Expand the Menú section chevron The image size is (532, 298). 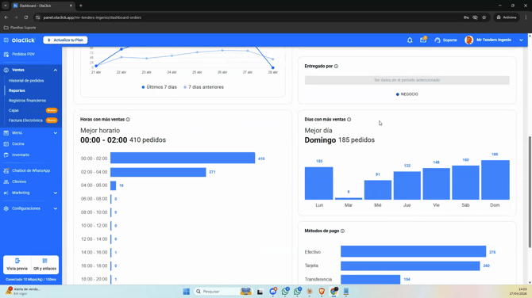pyautogui.click(x=56, y=133)
